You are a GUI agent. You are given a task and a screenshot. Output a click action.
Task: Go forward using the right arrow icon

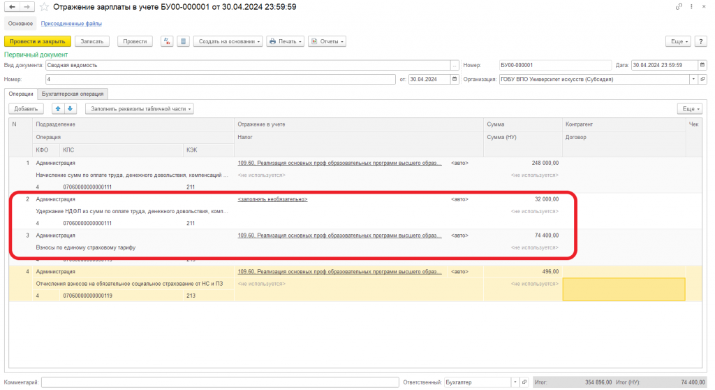(x=27, y=7)
